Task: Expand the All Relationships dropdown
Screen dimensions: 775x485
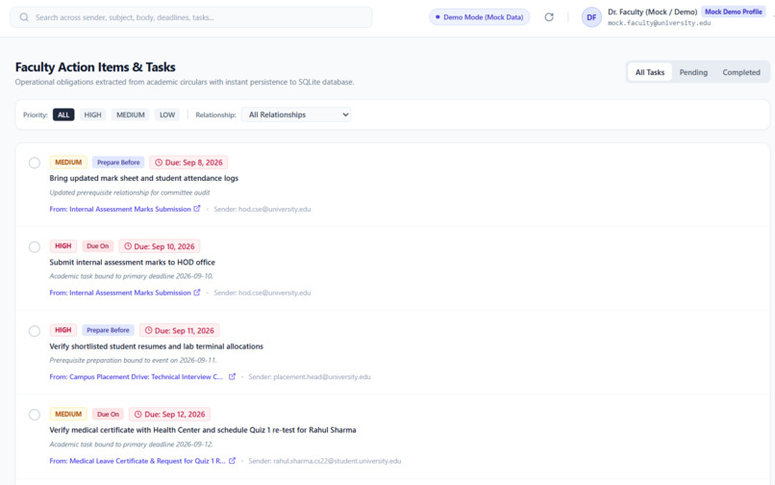Action: pyautogui.click(x=296, y=115)
